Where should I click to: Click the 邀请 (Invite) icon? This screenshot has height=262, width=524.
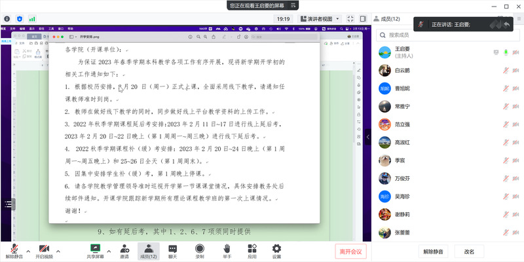tap(124, 251)
